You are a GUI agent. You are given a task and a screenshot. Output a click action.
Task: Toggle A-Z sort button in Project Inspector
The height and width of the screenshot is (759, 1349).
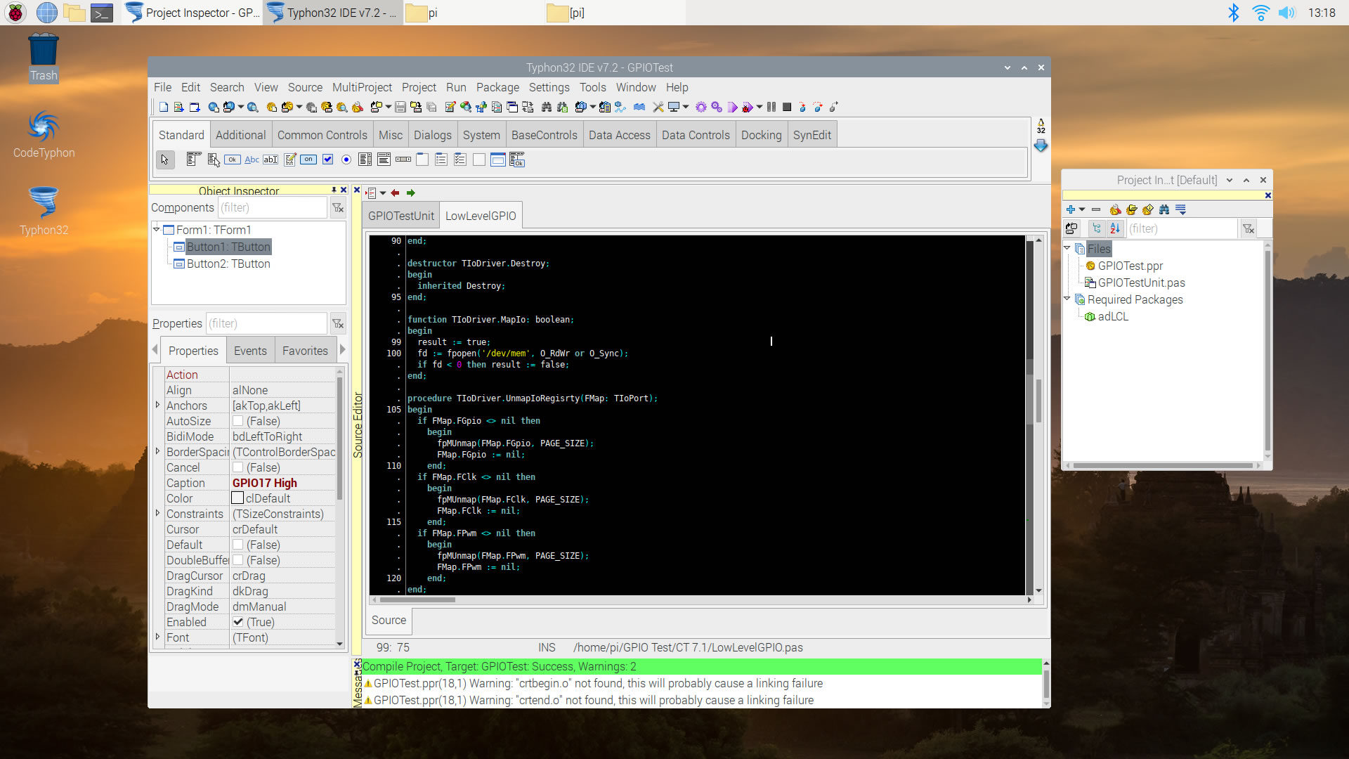coord(1115,228)
